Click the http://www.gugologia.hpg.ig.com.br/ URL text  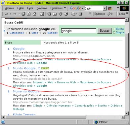[x=37, y=79]
